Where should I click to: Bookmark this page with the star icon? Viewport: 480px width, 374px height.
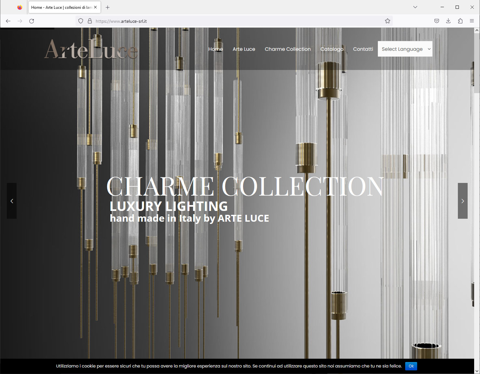point(387,21)
